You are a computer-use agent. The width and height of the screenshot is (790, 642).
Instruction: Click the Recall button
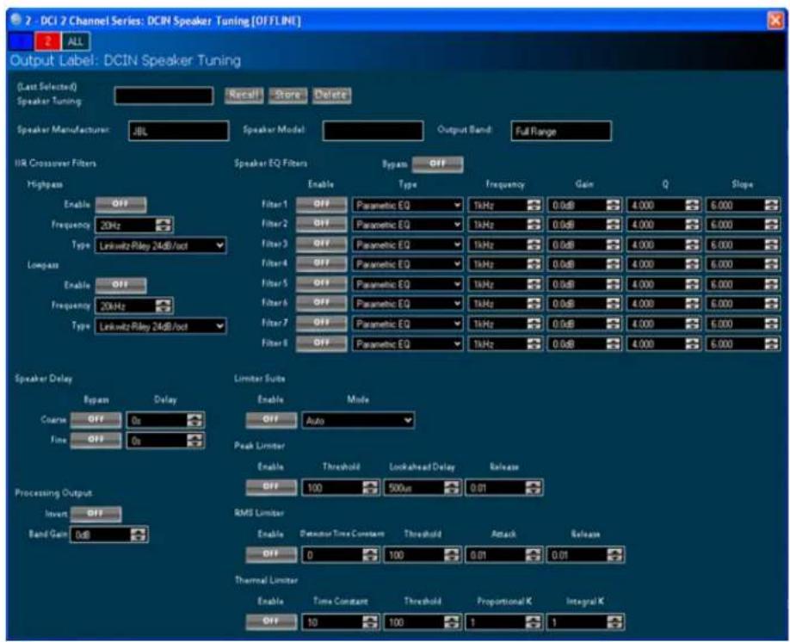[244, 95]
